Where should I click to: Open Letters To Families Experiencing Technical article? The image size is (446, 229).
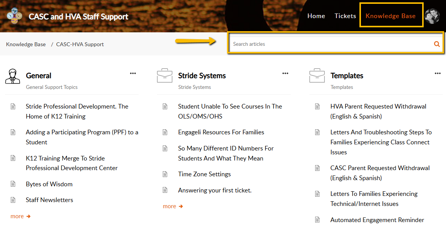point(374,199)
